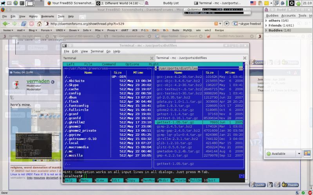This screenshot has height=195, width=313.
Task: Click the Available status icon in Pidgin
Action: click(x=269, y=154)
